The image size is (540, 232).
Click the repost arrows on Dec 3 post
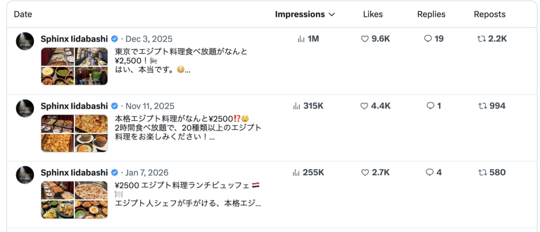pos(482,39)
